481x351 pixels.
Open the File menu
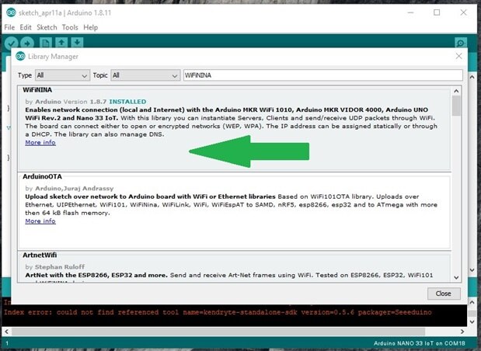pyautogui.click(x=9, y=27)
